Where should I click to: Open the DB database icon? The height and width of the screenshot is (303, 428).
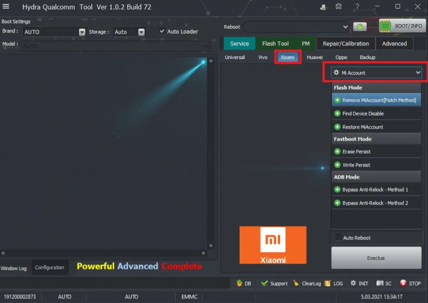[x=239, y=283]
